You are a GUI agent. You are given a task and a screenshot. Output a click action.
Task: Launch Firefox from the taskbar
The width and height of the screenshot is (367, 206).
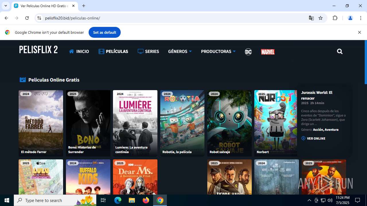pos(146,200)
